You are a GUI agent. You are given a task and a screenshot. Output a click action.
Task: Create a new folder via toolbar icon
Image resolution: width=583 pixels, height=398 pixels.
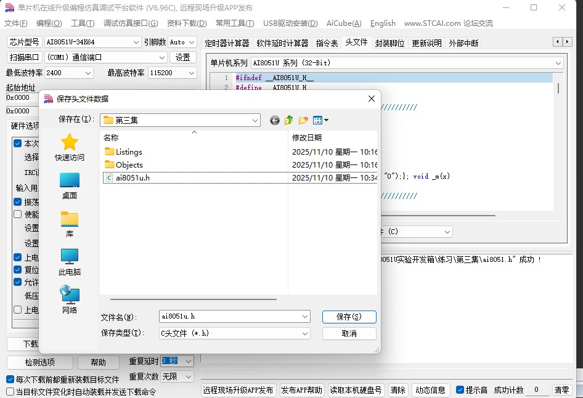(303, 120)
